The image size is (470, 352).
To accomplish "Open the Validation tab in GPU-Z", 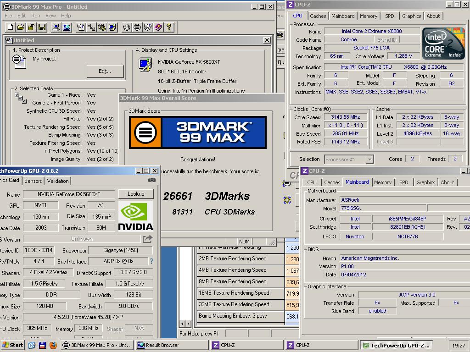I will (x=57, y=181).
